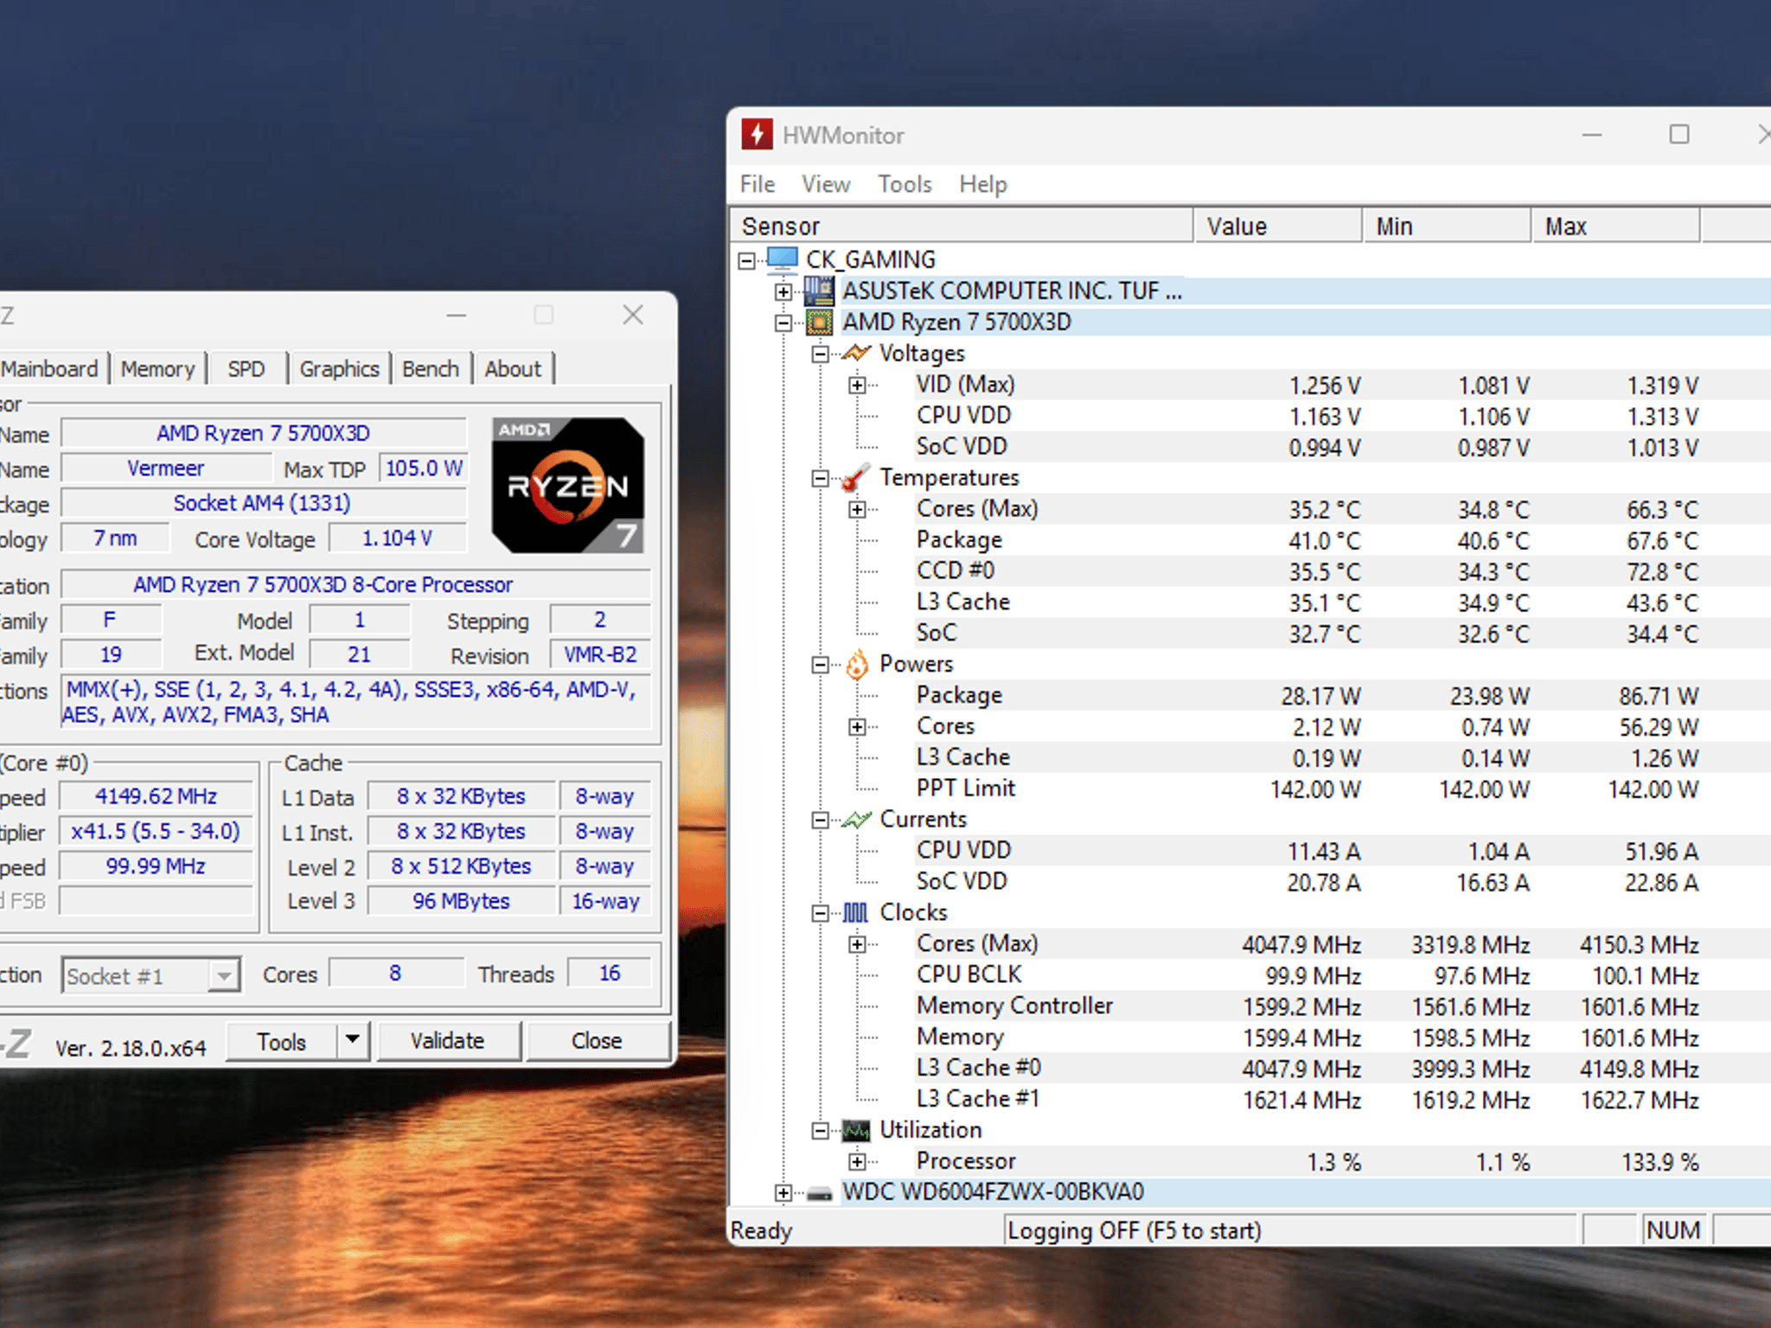1771x1328 pixels.
Task: Click the HWMonitor lightning bolt app icon
Action: click(x=757, y=134)
